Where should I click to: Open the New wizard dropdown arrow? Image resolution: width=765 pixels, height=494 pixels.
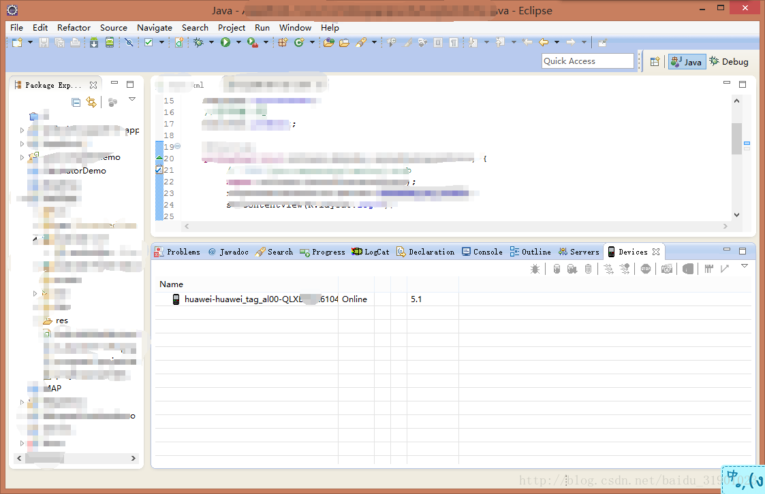[x=30, y=43]
